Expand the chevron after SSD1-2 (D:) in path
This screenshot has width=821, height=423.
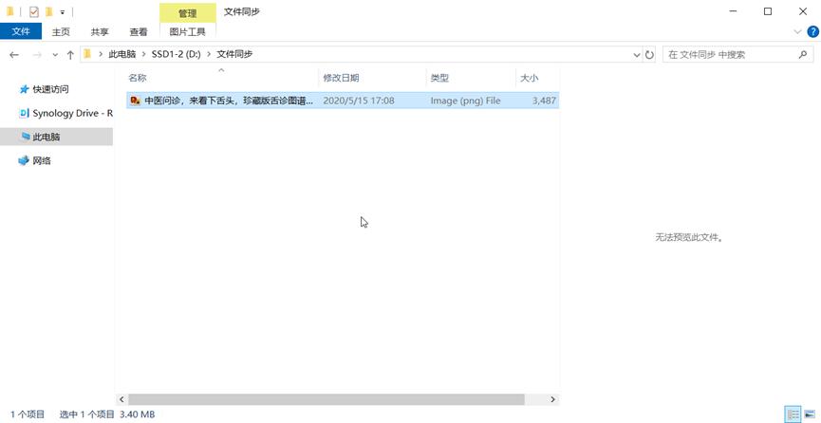[x=209, y=54]
